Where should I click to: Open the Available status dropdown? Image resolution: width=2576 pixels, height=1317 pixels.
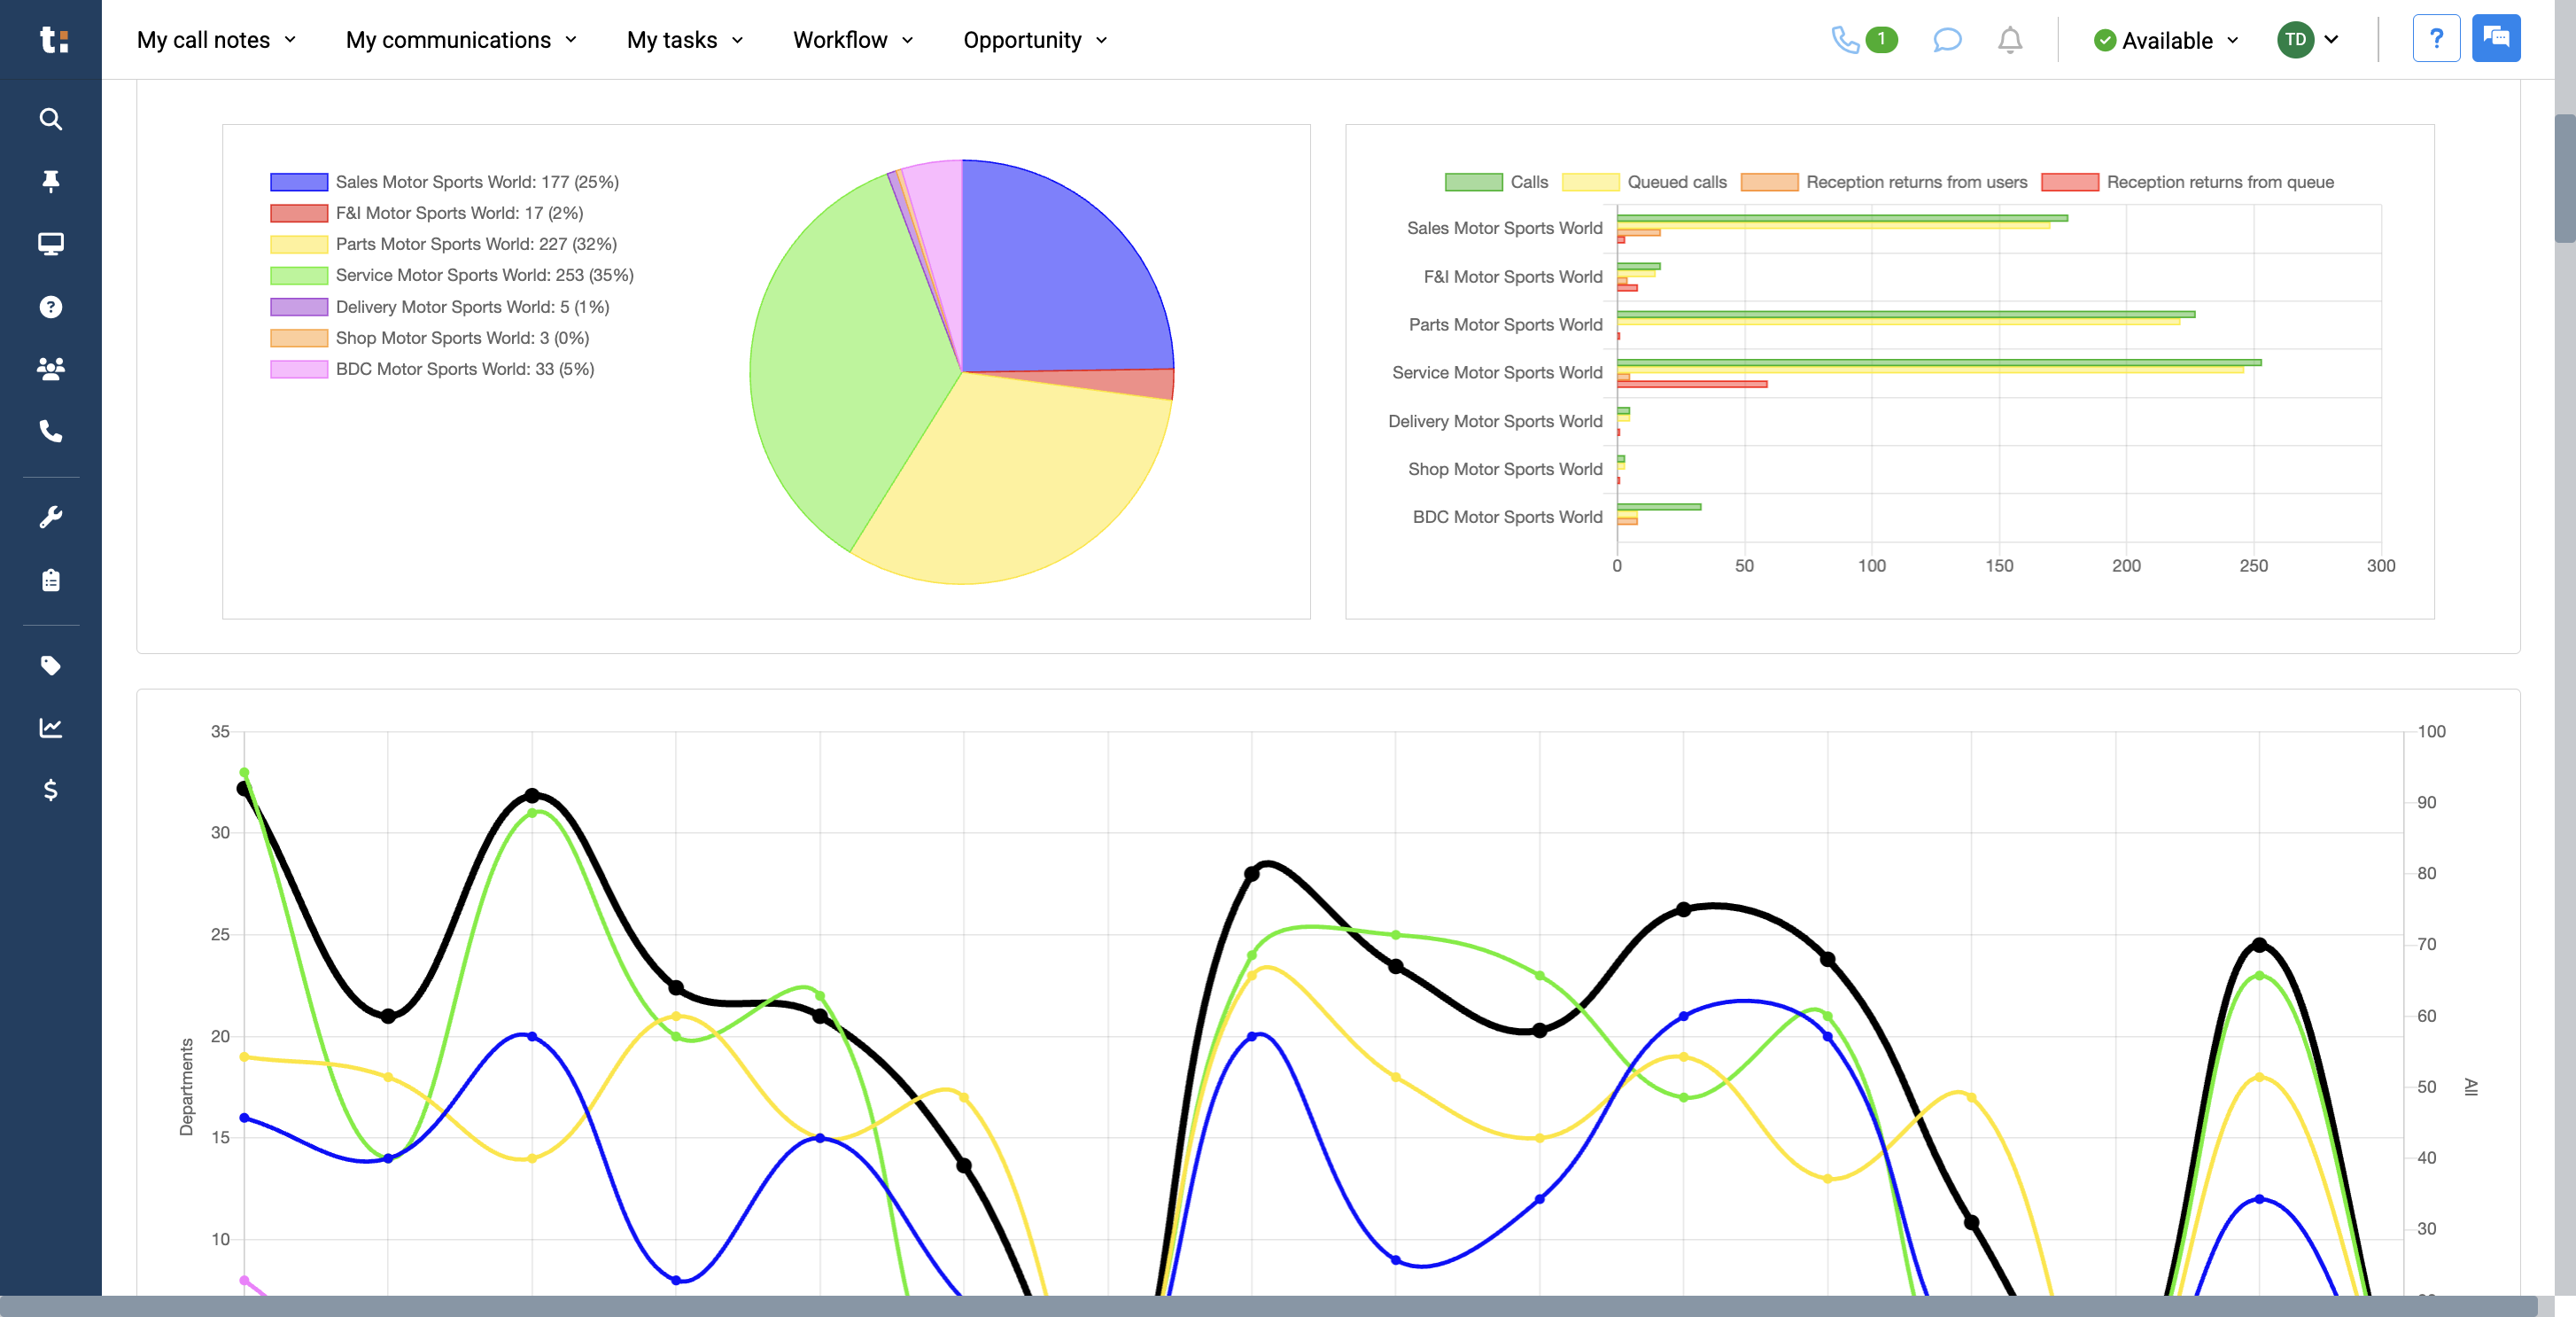point(2165,40)
